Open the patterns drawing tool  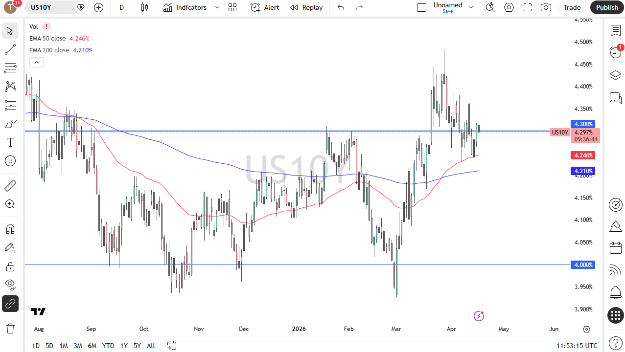(10, 87)
